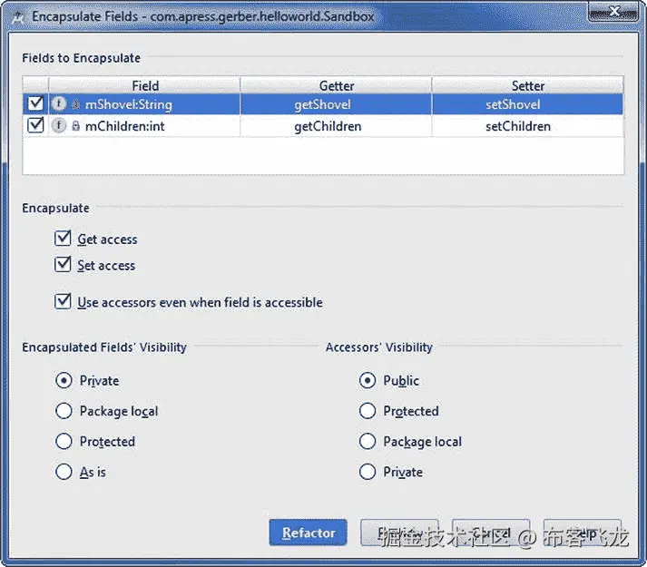
Task: Select Package local for accessors' visibility
Action: [x=368, y=441]
